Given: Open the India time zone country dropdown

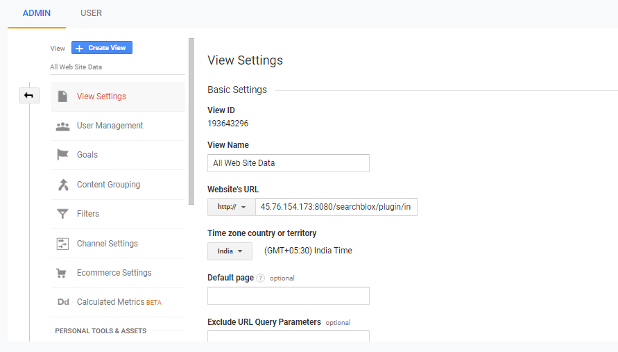Looking at the screenshot, I should (230, 251).
